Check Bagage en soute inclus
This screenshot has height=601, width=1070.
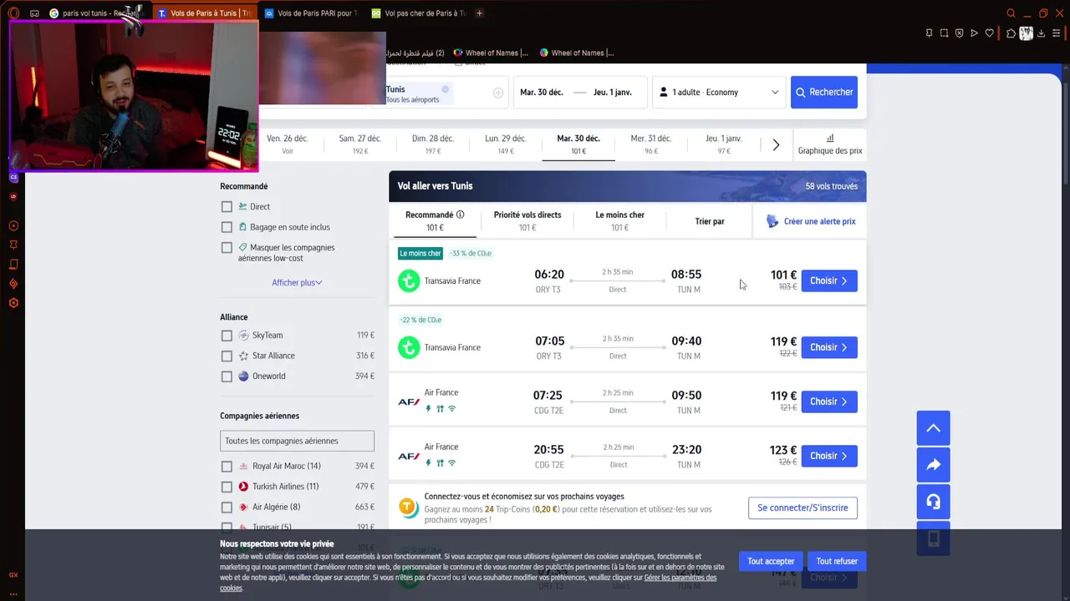pos(227,227)
